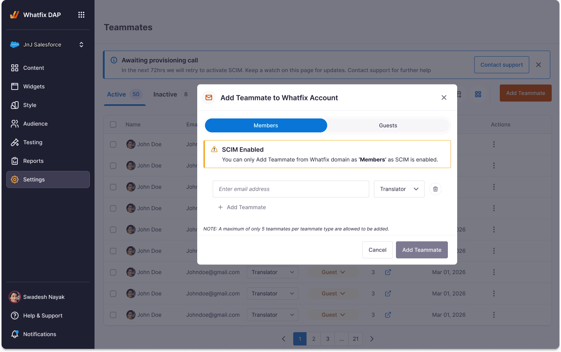
Task: Tick the checkbox for the third John Doe row
Action: point(113,187)
